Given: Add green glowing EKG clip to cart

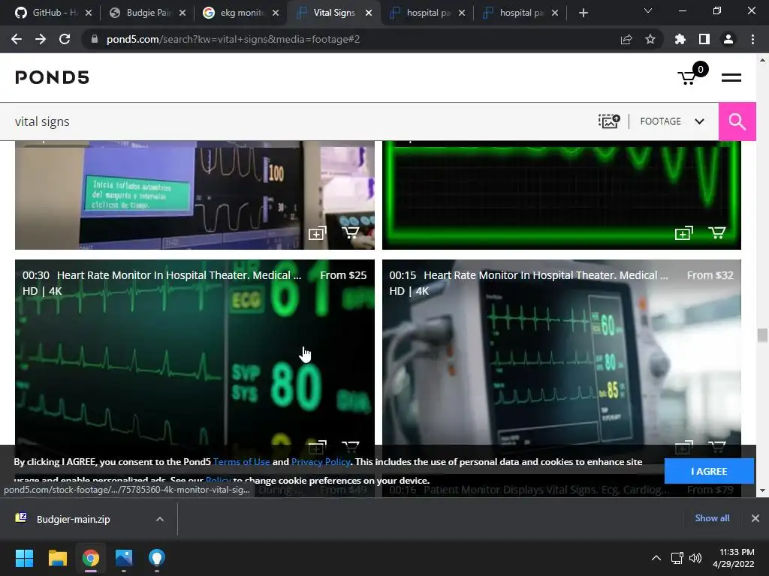Looking at the screenshot, I should 716,232.
